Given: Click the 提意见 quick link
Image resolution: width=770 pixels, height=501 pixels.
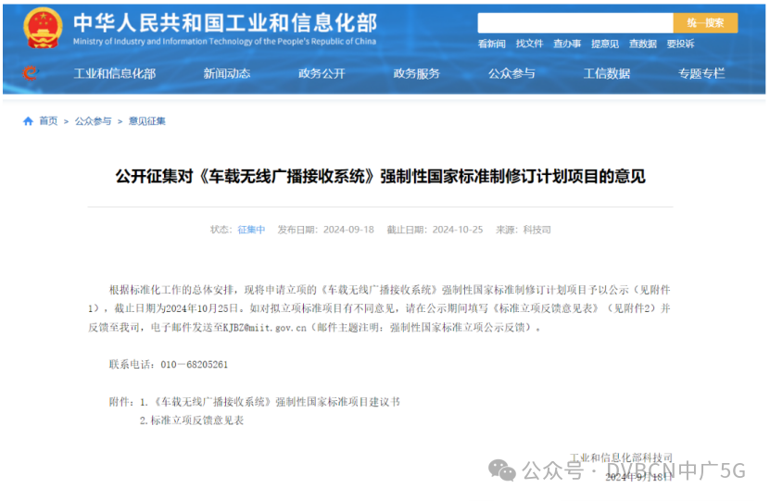Looking at the screenshot, I should coord(605,44).
